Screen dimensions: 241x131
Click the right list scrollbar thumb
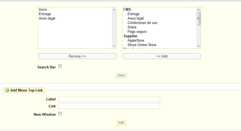click(199, 18)
